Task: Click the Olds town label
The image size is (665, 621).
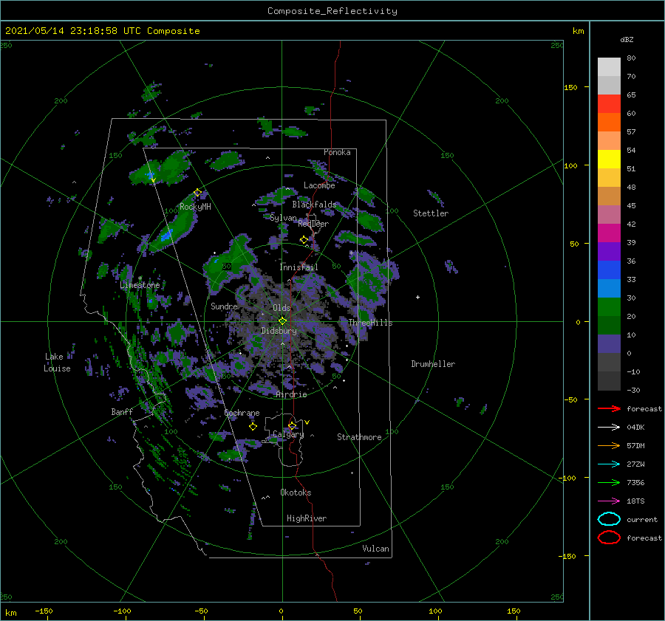Action: pos(282,308)
